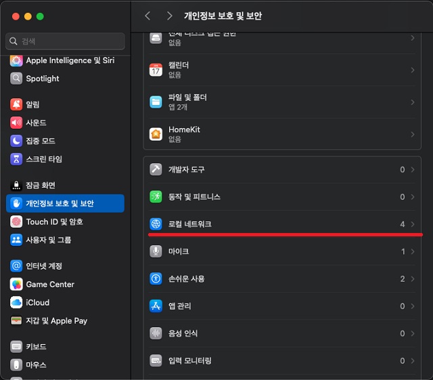The width and height of the screenshot is (433, 380).
Task: Click the 손쉬운 사용 accessibility icon
Action: tap(156, 279)
